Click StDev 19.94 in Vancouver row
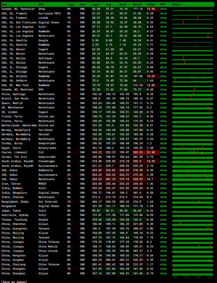 pos(151,9)
